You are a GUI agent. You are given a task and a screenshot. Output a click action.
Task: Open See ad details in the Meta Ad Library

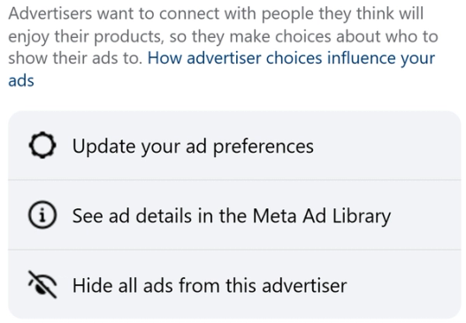click(234, 214)
